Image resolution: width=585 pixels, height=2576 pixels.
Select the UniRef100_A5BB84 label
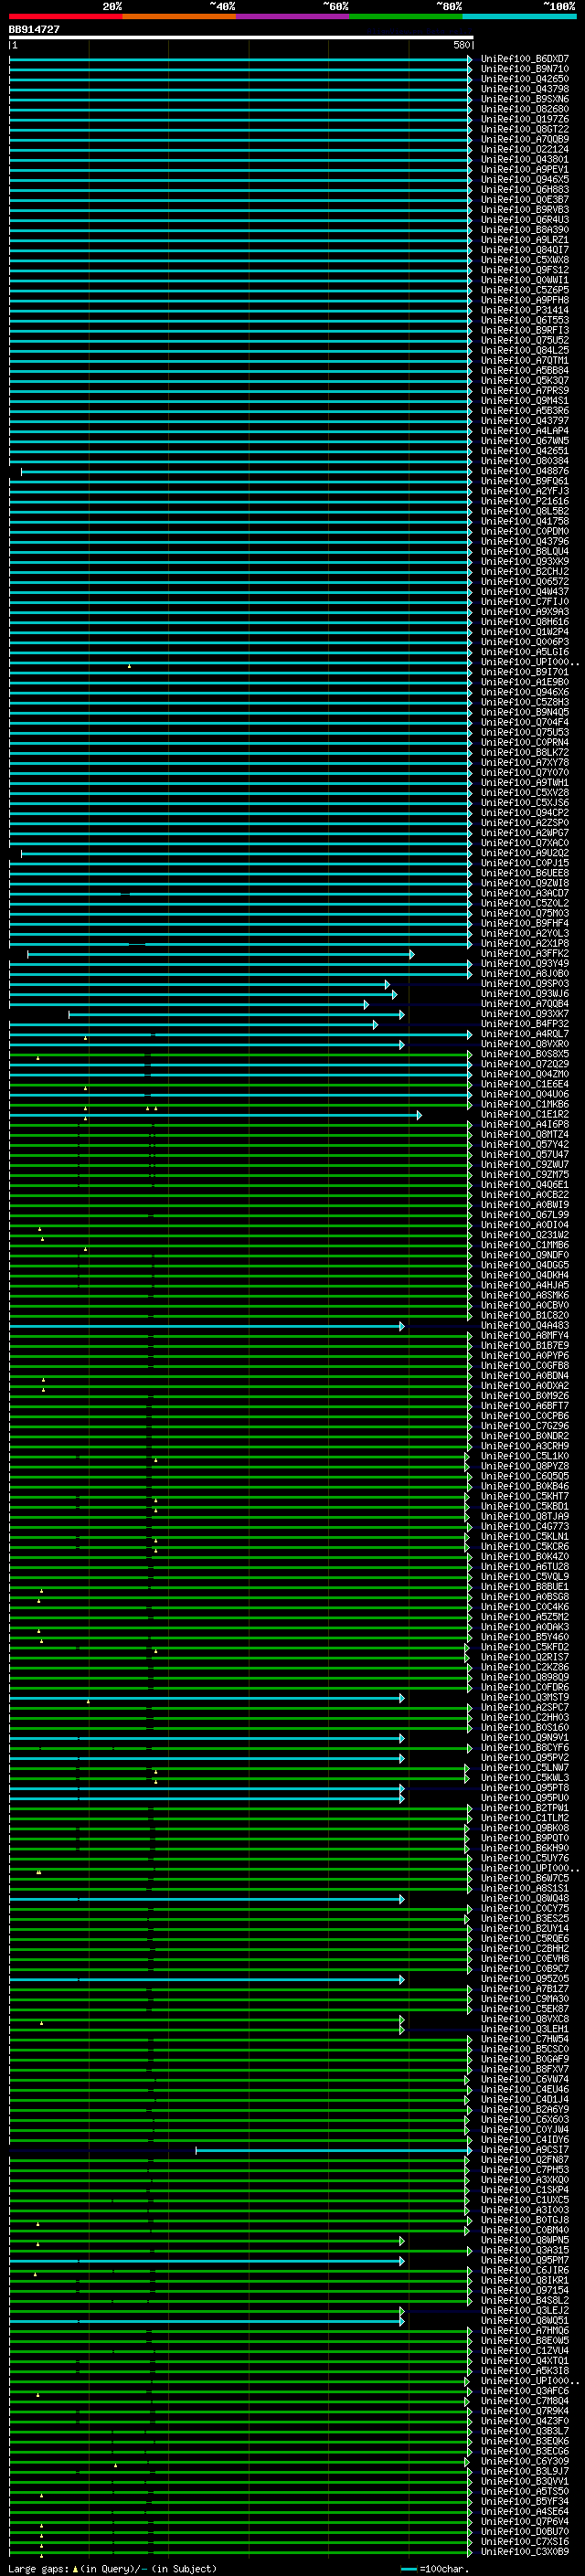[525, 370]
